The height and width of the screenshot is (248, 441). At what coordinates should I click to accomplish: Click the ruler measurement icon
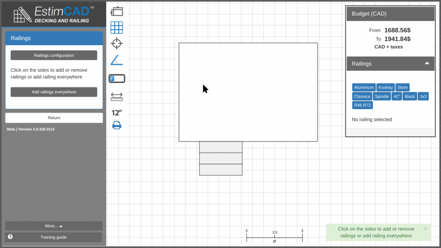point(117,97)
